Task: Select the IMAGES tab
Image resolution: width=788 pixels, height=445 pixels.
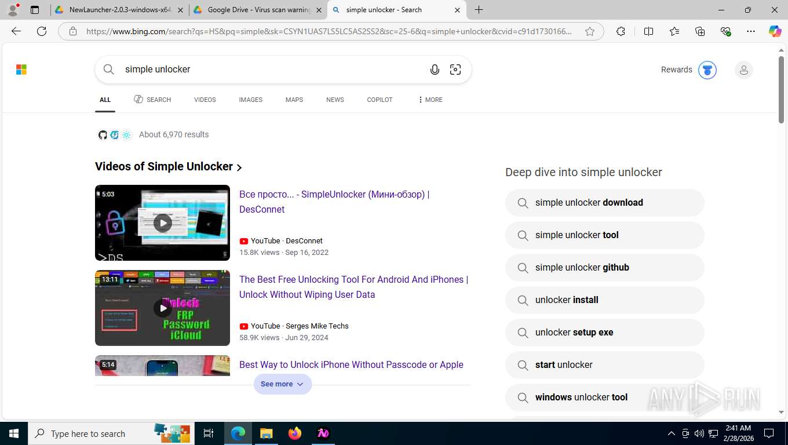Action: point(250,100)
